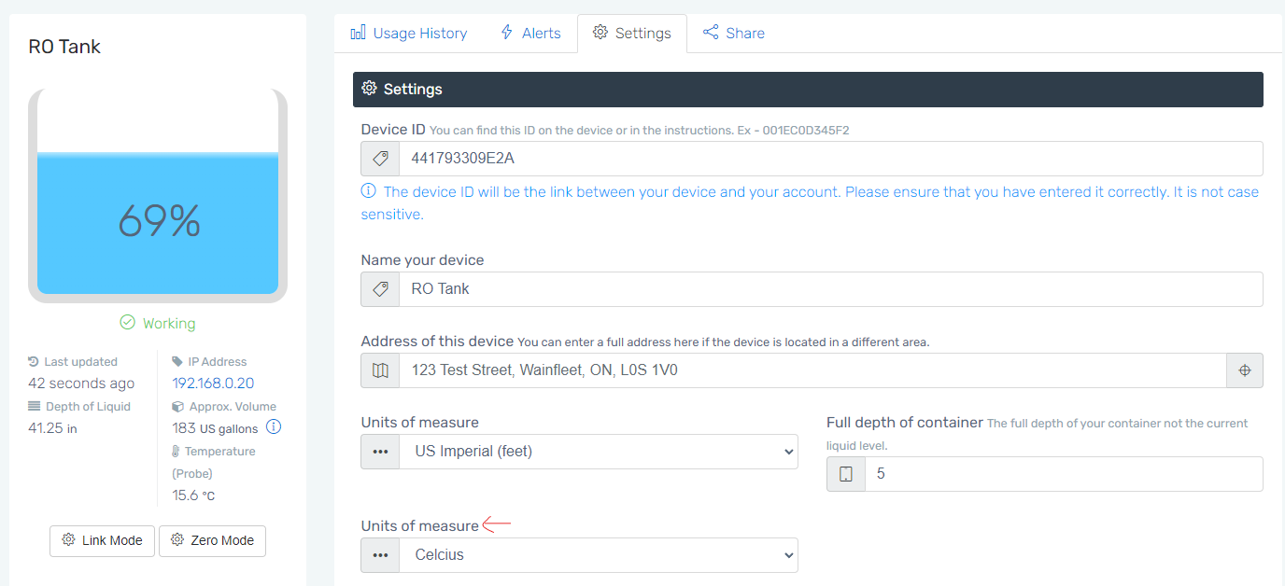
Task: Click the info icon beside US gallons
Action: (274, 427)
